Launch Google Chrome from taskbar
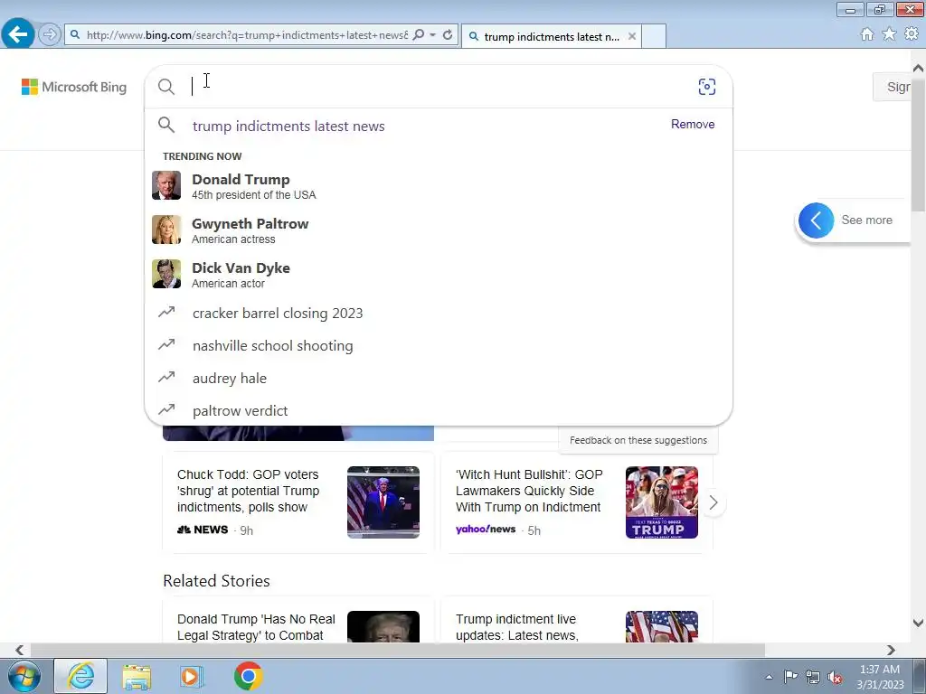 (x=248, y=676)
